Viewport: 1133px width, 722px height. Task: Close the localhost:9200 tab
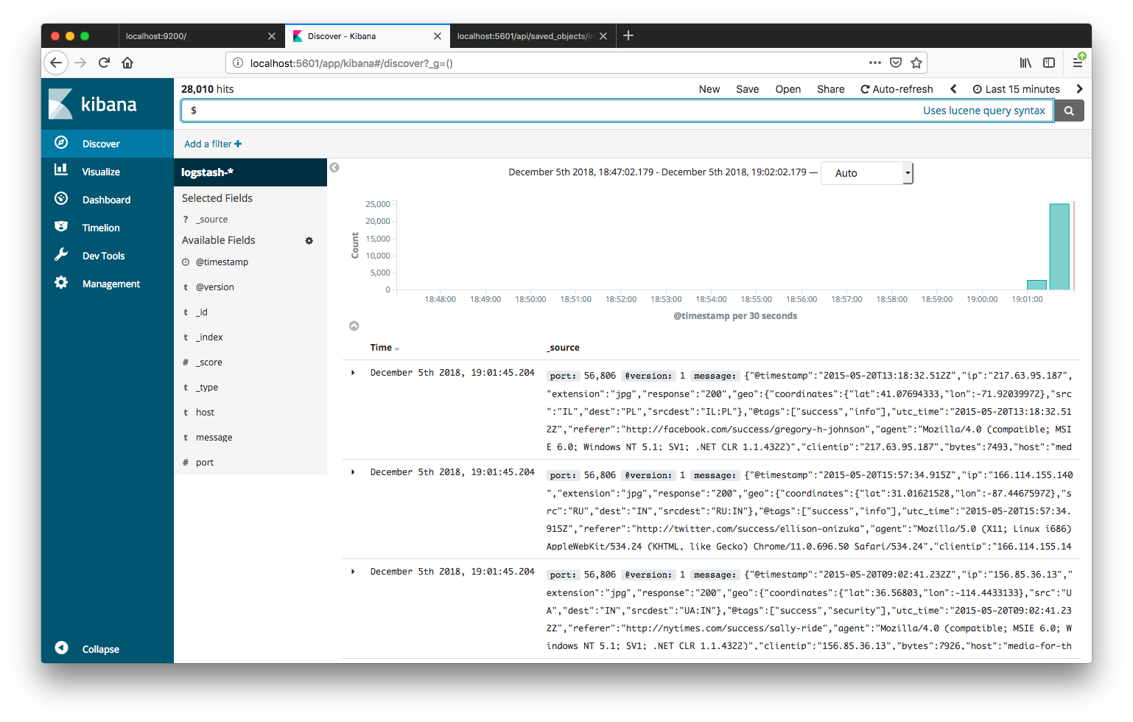coord(272,36)
